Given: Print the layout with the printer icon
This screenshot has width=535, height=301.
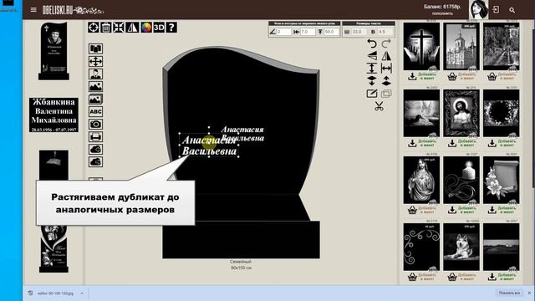Looking at the screenshot, I should [x=95, y=137].
